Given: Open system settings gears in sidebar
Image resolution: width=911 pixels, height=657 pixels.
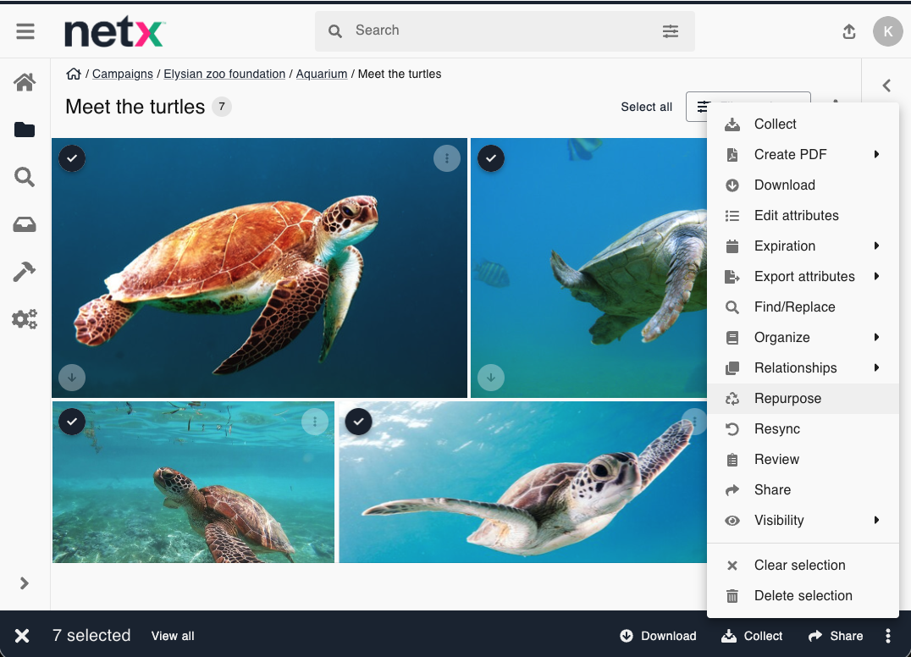Looking at the screenshot, I should coord(25,319).
